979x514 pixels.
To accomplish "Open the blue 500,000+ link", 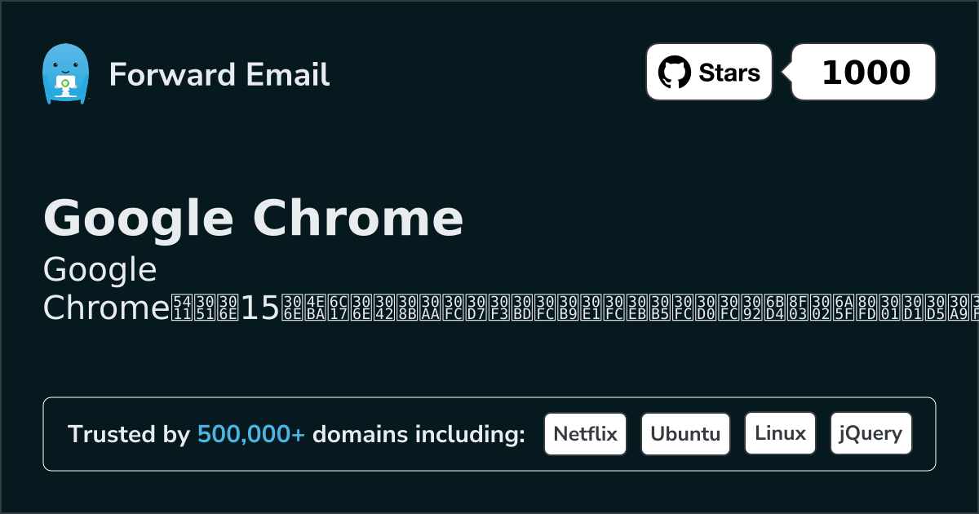I will click(x=251, y=435).
